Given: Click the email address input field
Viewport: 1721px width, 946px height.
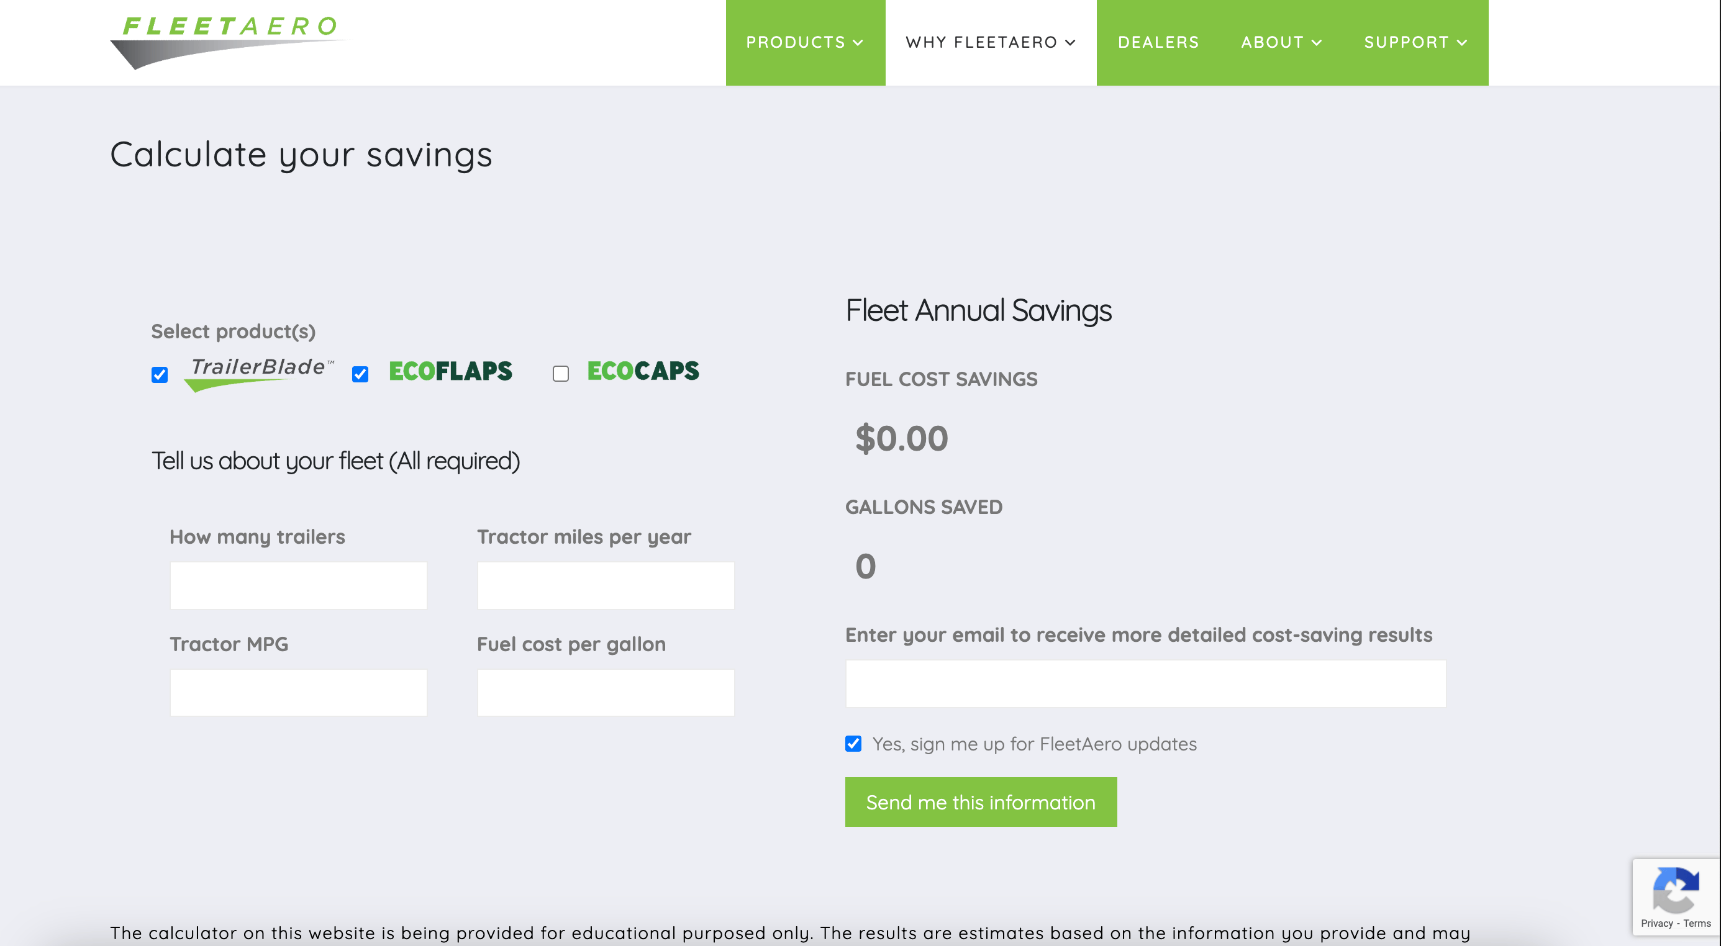Looking at the screenshot, I should 1145,683.
